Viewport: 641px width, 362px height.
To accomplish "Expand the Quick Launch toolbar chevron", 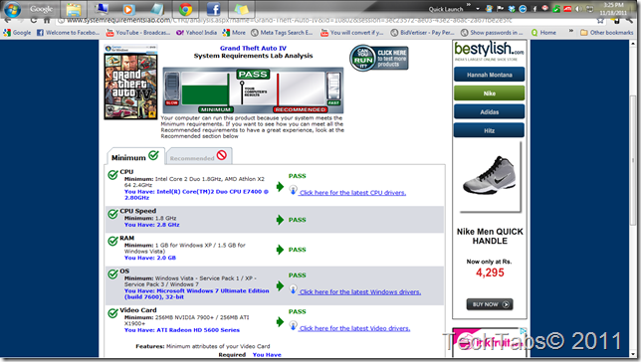I will click(469, 5).
